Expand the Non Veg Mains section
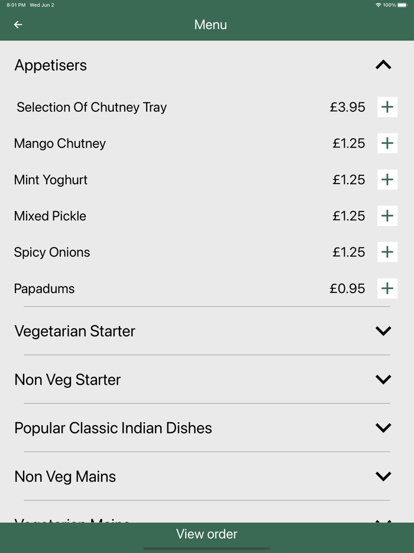The image size is (414, 553). [x=383, y=476]
